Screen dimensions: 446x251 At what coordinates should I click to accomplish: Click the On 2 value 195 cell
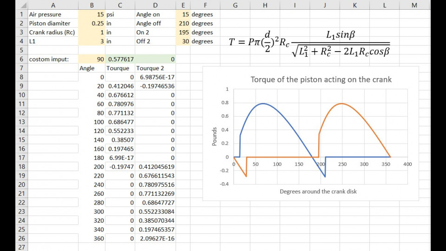click(x=183, y=33)
